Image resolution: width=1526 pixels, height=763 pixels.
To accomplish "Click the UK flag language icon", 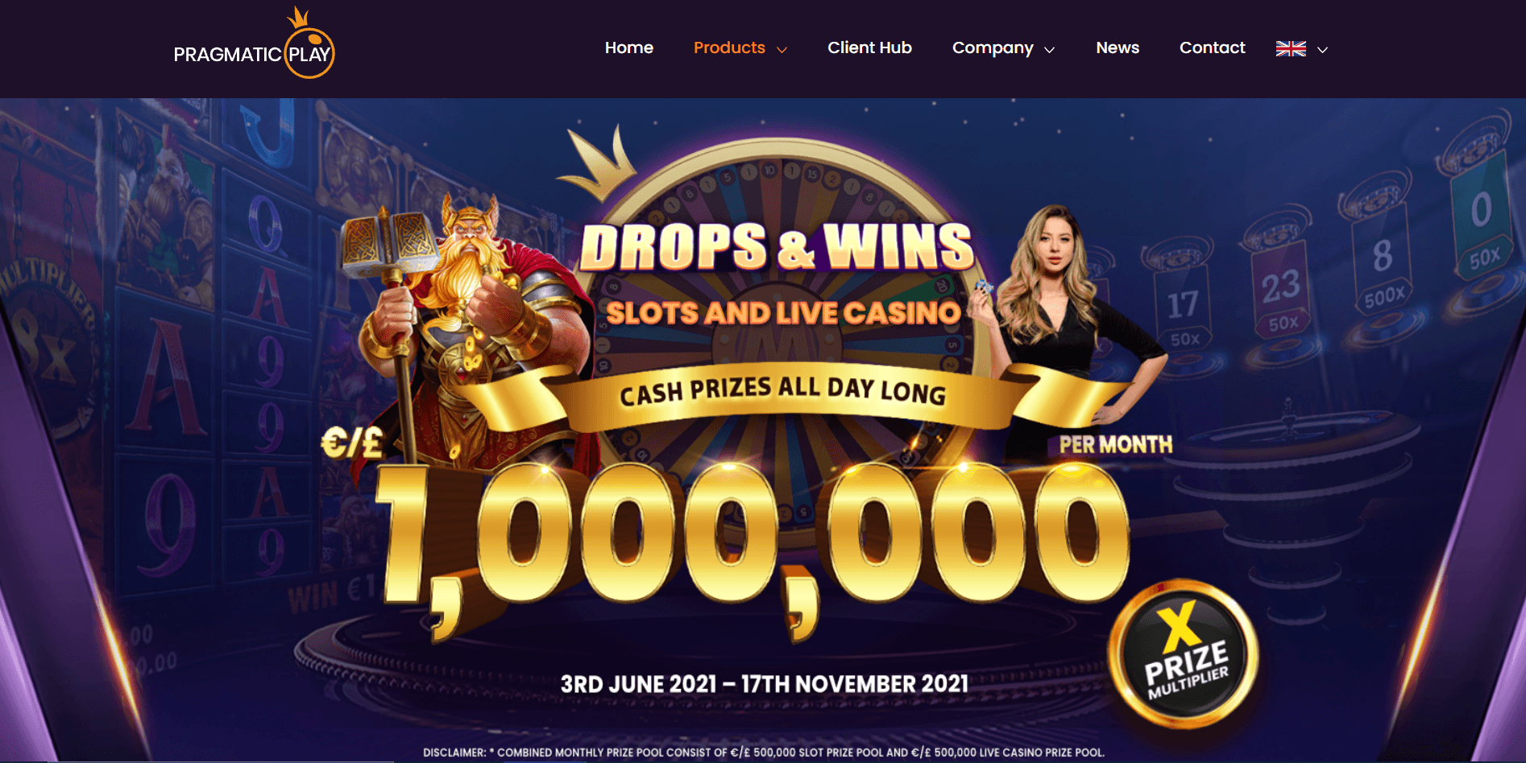I will pos(1291,48).
